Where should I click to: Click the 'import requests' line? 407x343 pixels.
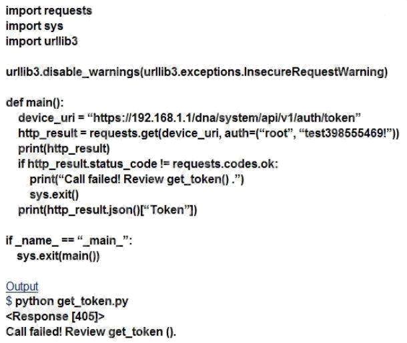tap(49, 11)
